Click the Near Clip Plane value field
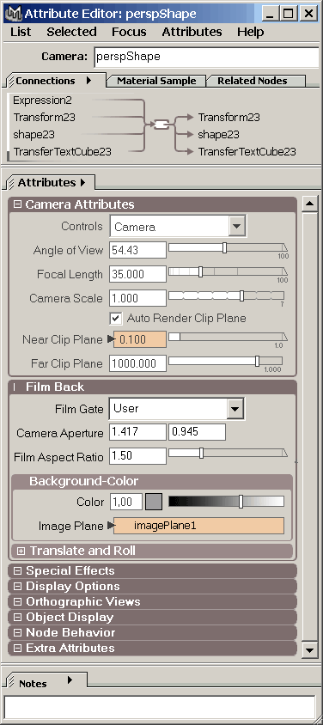This screenshot has height=725, width=323. coord(139,340)
